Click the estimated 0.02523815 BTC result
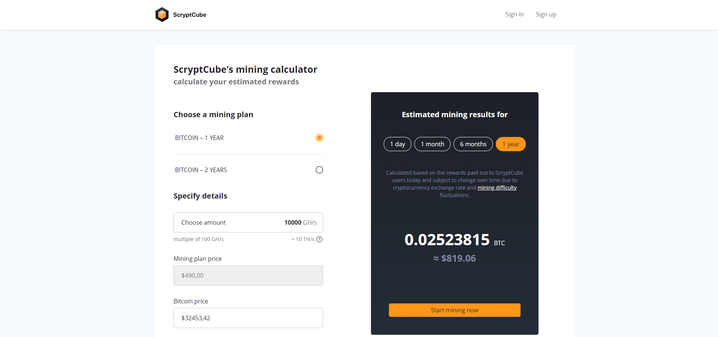Viewport: 718px width, 337px height. (x=447, y=240)
